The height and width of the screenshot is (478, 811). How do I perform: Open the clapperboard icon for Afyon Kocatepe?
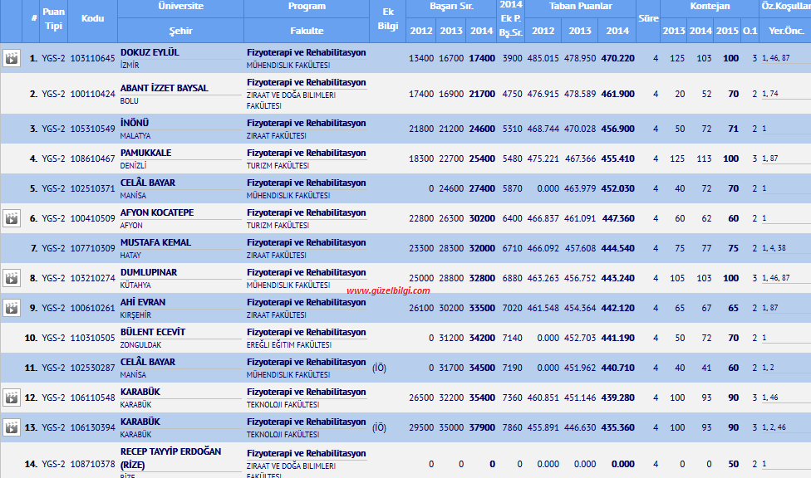pos(12,219)
